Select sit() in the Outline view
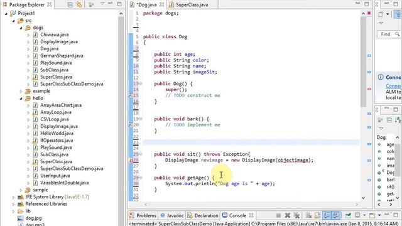This screenshot has width=402, height=226. pyautogui.click(x=391, y=186)
